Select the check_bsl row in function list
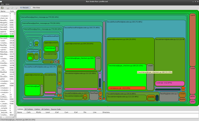Screen dimensions: 199x121 pos(7,18)
